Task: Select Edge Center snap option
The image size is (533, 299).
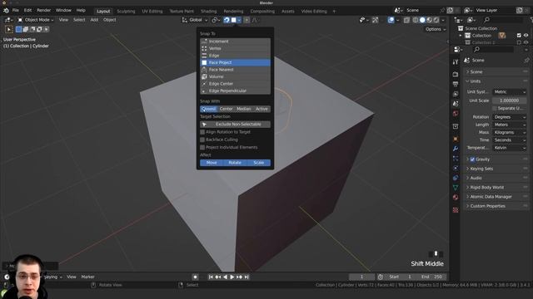Action: pos(235,84)
